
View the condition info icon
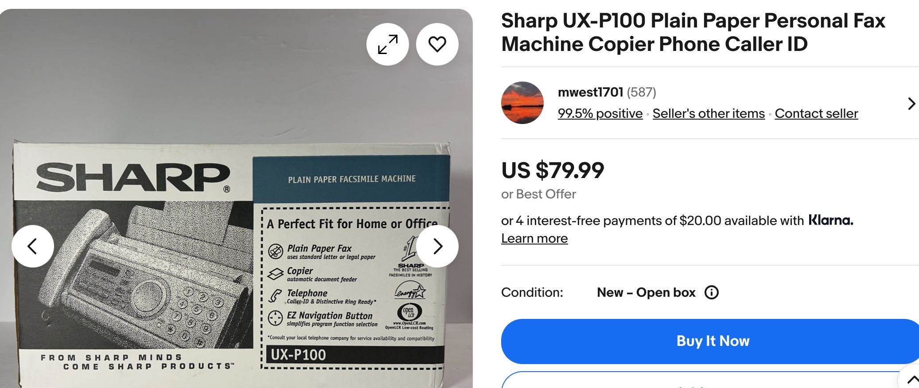712,292
